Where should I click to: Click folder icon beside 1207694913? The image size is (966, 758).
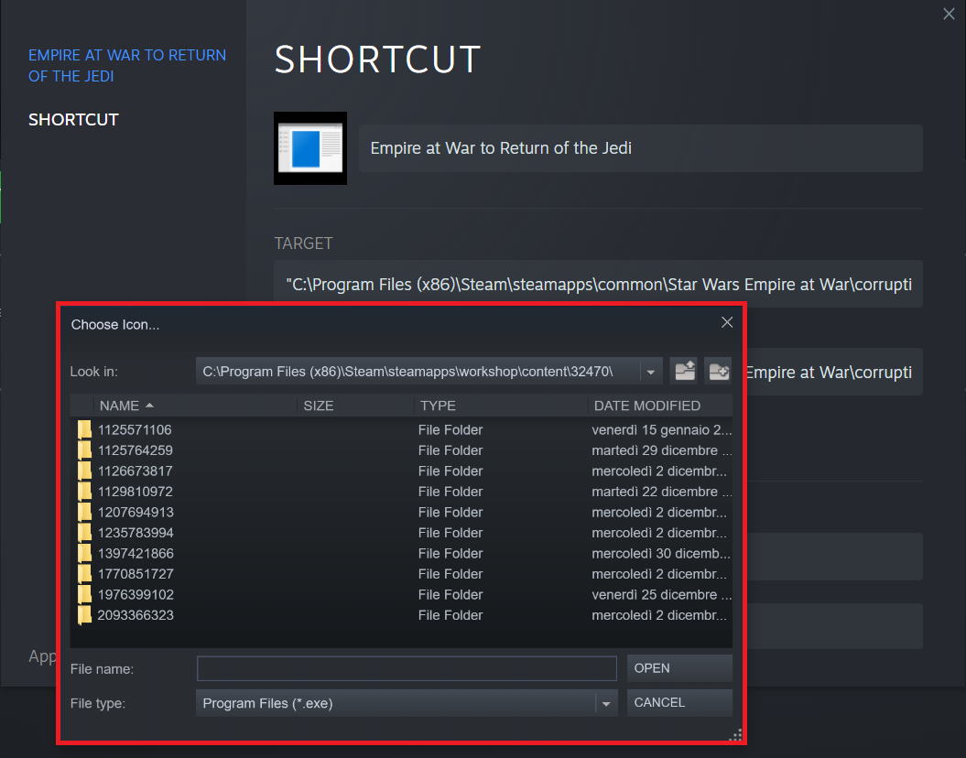[x=84, y=513]
